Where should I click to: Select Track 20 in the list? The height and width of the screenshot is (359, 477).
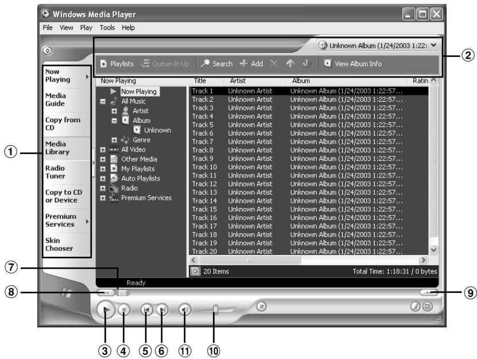click(x=309, y=251)
